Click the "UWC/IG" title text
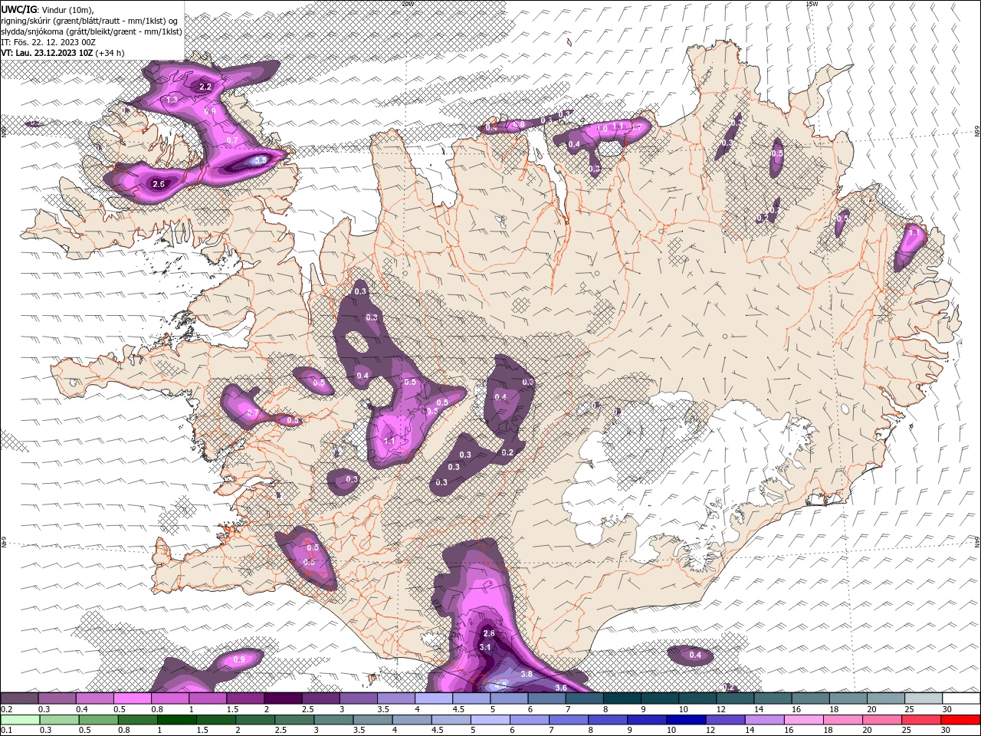 [19, 9]
